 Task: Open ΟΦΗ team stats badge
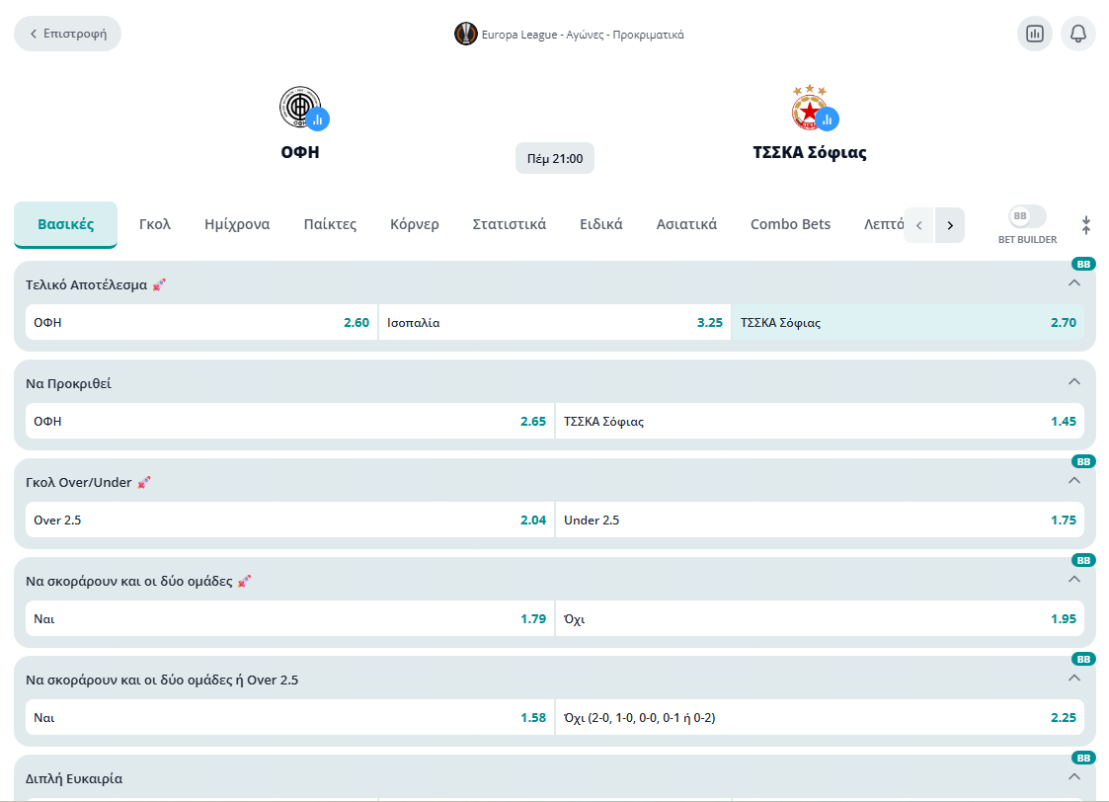(x=318, y=119)
